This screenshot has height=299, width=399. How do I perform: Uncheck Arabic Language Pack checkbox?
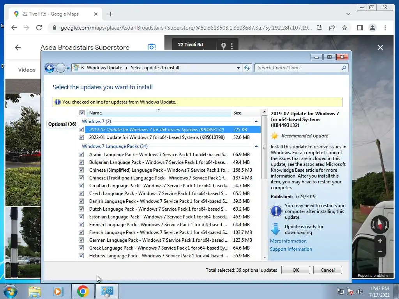click(81, 154)
